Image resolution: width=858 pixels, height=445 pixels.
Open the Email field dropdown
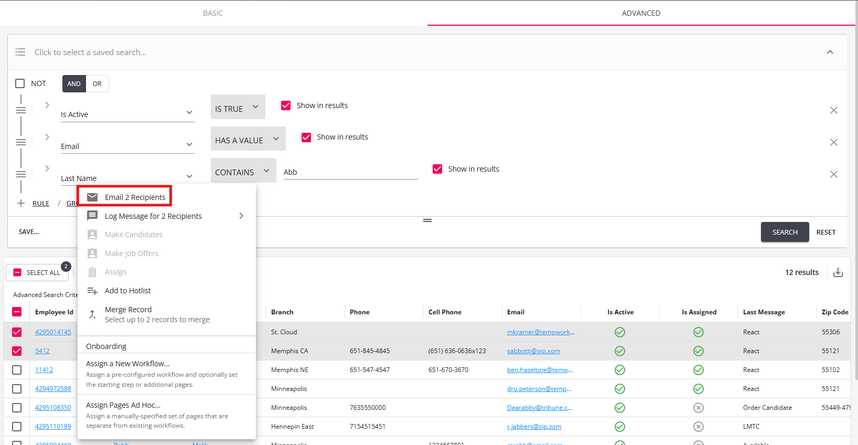pyautogui.click(x=127, y=146)
